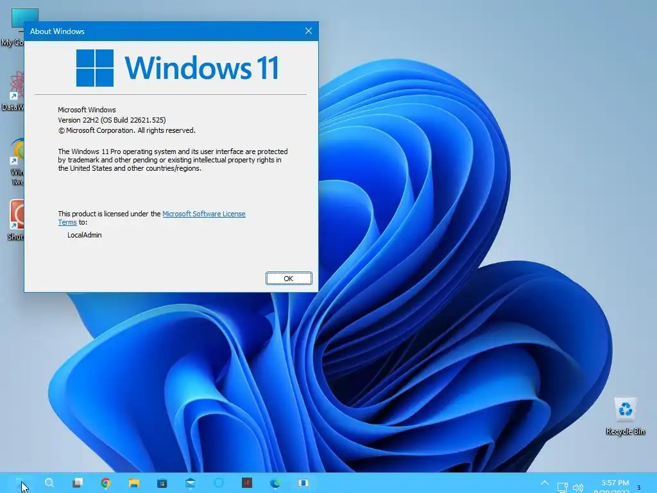Show hidden system tray icons
Screen dimensions: 657x493
(x=544, y=483)
